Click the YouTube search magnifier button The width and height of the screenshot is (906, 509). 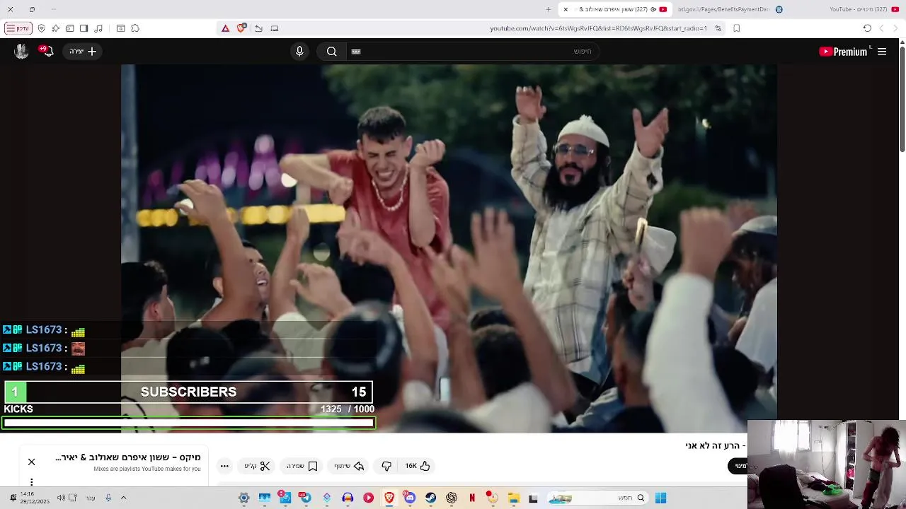331,52
